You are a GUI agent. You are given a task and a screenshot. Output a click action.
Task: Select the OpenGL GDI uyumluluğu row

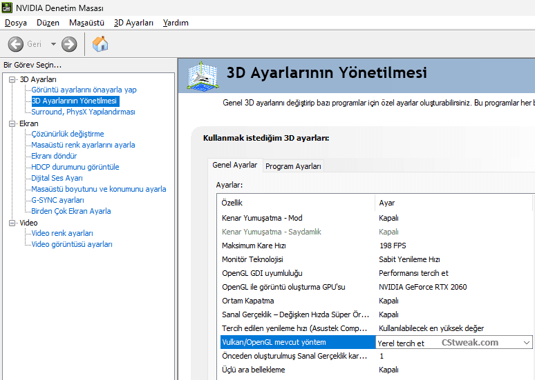coord(375,273)
